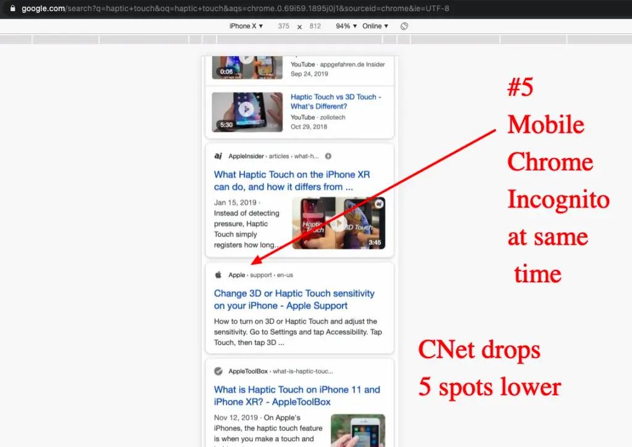Viewport: 632px width, 447px height.
Task: Open the 94% zoom dropdown
Action: pyautogui.click(x=346, y=26)
